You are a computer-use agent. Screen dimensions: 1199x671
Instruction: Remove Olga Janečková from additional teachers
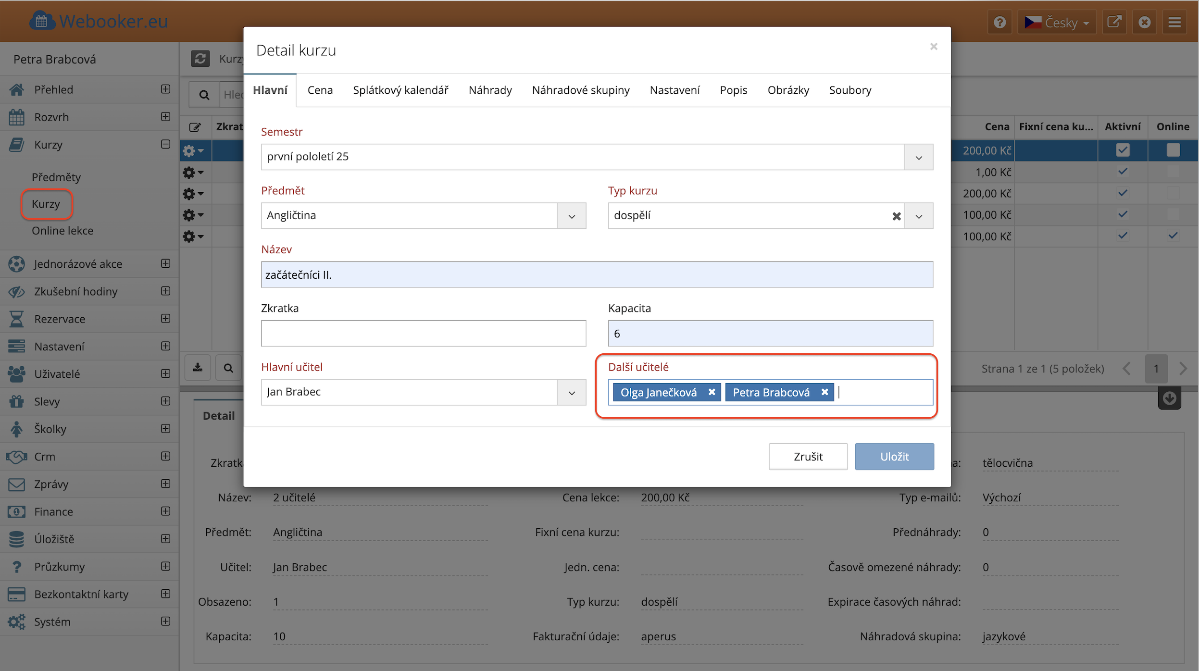(712, 392)
